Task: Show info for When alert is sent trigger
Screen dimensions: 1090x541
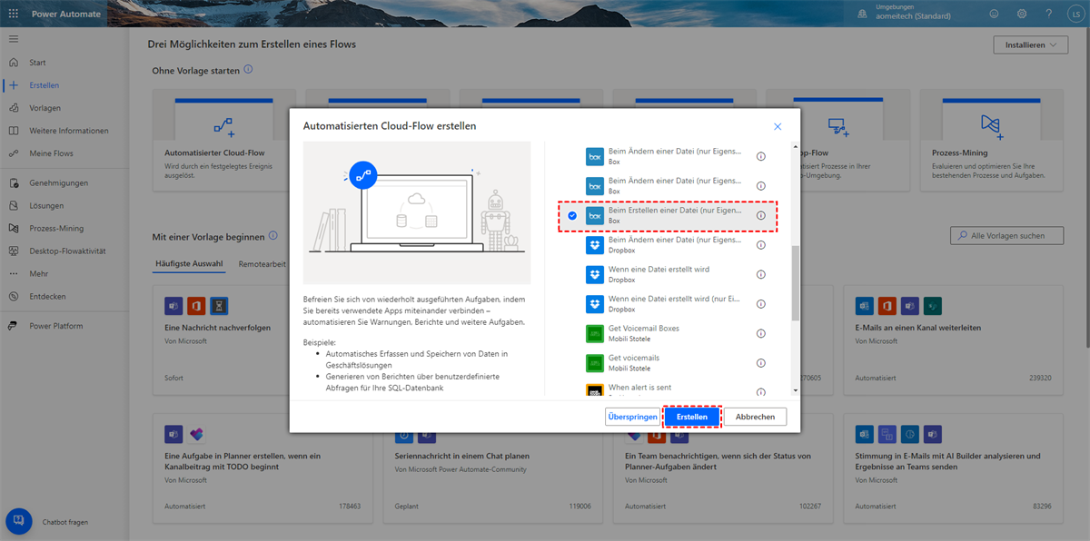Action: (x=761, y=391)
